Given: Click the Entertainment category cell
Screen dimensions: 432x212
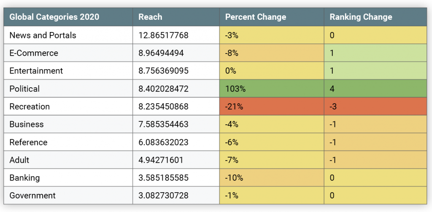Looking at the screenshot, I should pyautogui.click(x=36, y=71).
